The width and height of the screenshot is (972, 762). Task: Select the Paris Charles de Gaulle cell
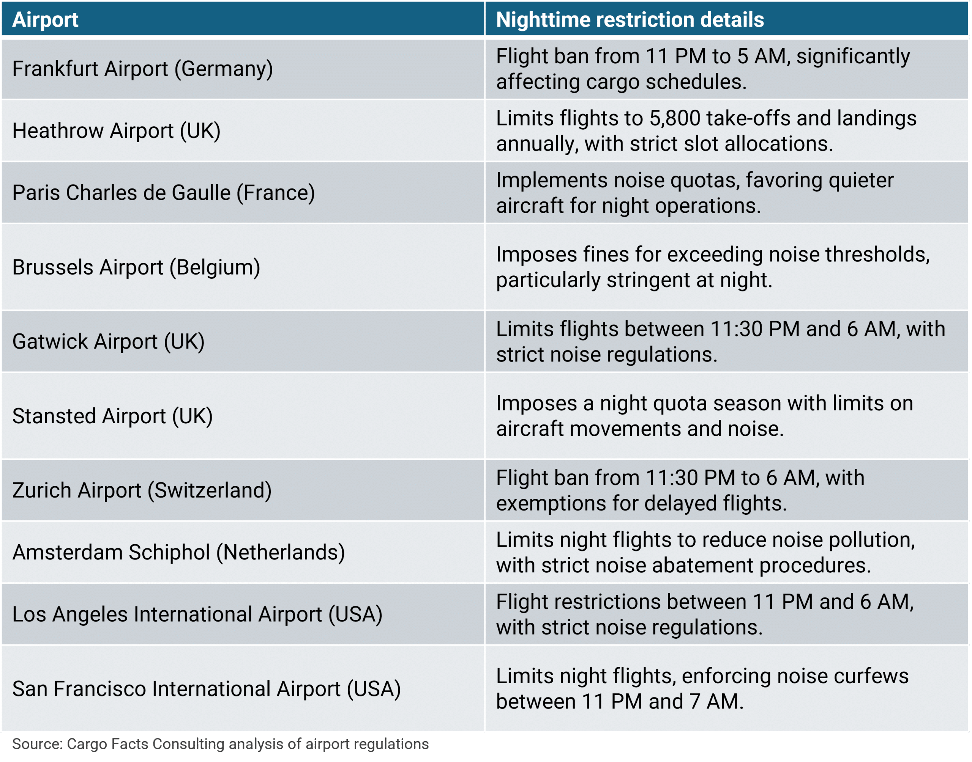point(243,193)
